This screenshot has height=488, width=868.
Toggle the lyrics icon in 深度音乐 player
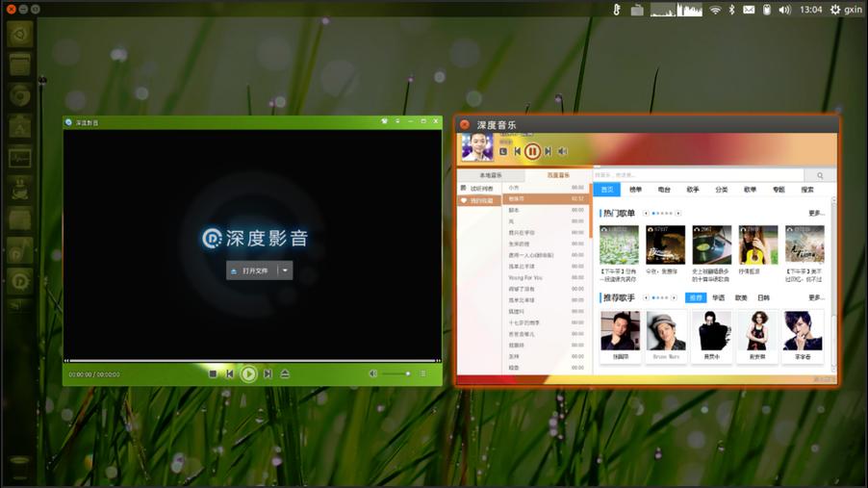503,151
